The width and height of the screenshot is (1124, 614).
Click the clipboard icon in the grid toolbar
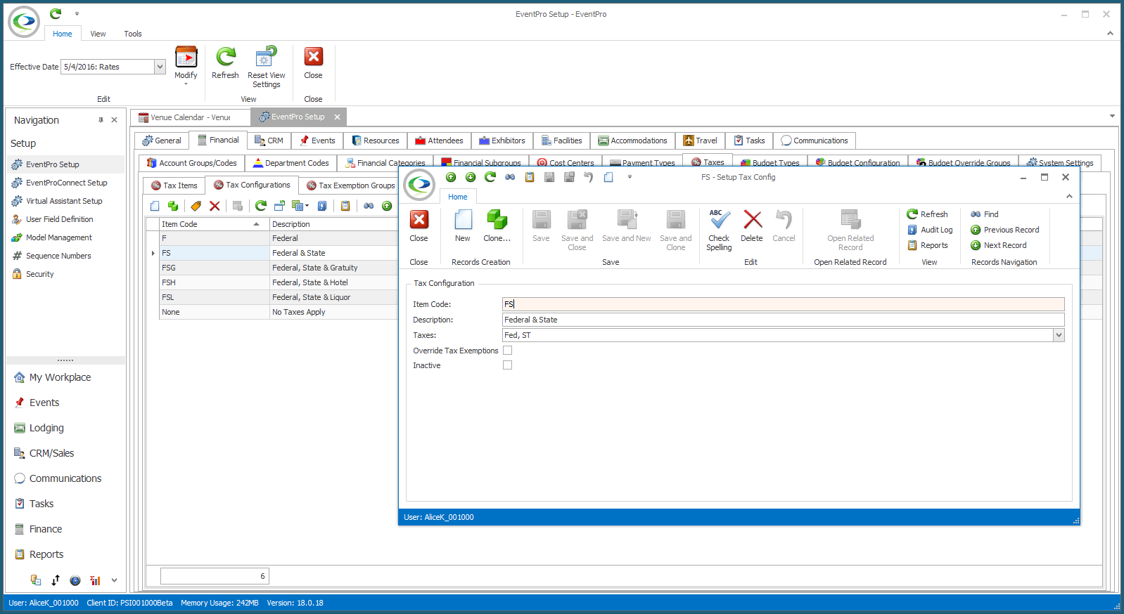point(345,206)
